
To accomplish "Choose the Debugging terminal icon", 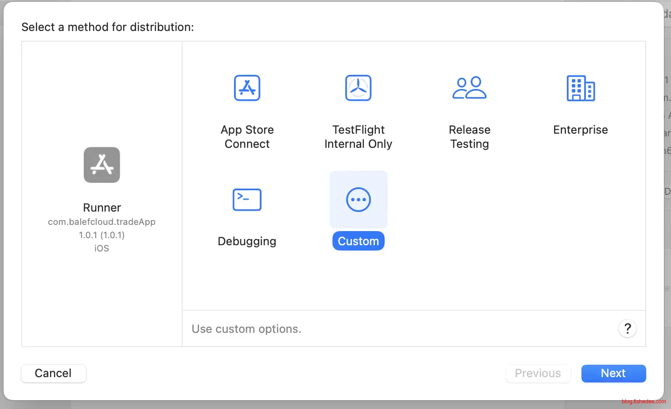I will click(247, 200).
